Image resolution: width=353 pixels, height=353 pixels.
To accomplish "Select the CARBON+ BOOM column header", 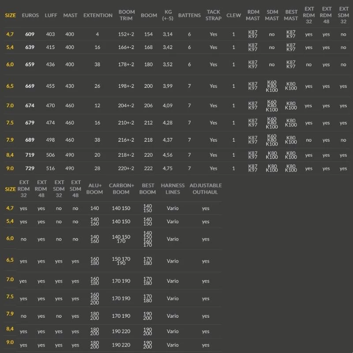I will coord(121,189).
